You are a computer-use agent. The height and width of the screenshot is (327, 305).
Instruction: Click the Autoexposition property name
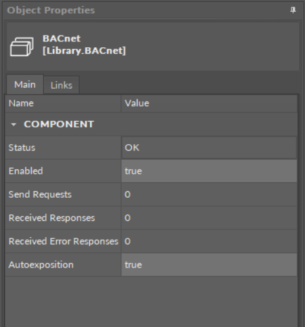[41, 265]
